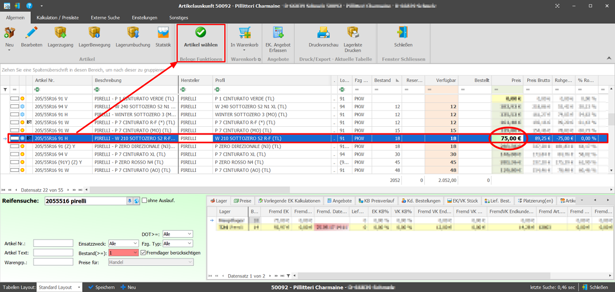615x292 pixels.
Task: Click Speichern in the status bar
Action: (x=102, y=288)
